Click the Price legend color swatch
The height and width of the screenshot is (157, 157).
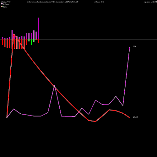[2, 7]
